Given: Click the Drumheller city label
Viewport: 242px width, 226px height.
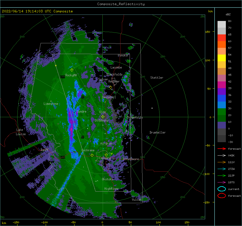Looking at the screenshot, I should (x=158, y=132).
